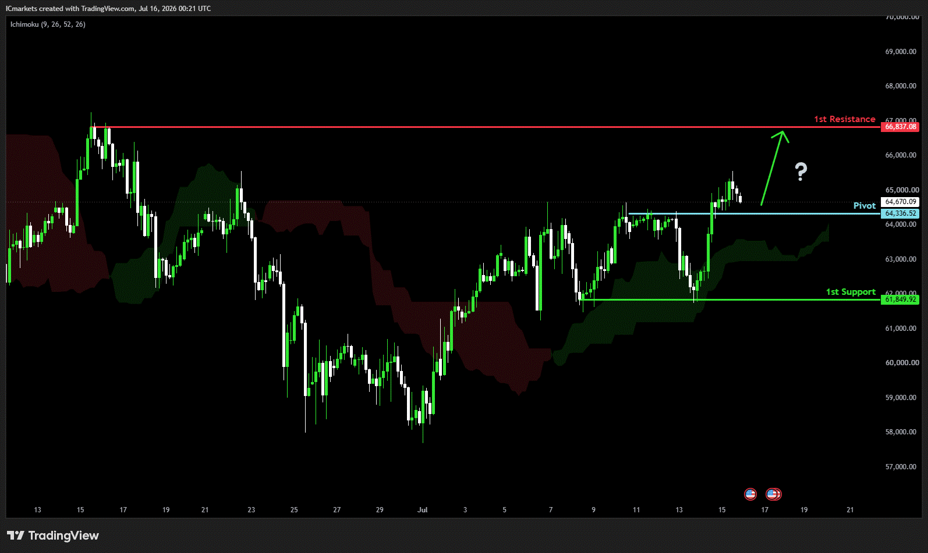This screenshot has height=553, width=928.
Task: Click the white question mark symbol
Action: (x=801, y=171)
